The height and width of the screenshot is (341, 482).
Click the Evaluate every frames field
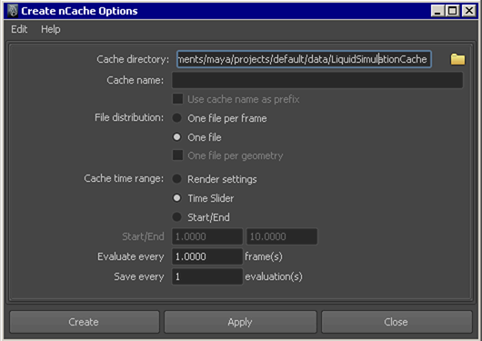tap(207, 256)
